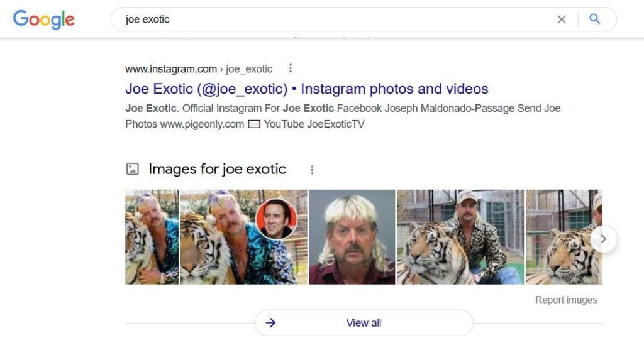Click the 'Images for joe exotic' heading

coord(217,169)
